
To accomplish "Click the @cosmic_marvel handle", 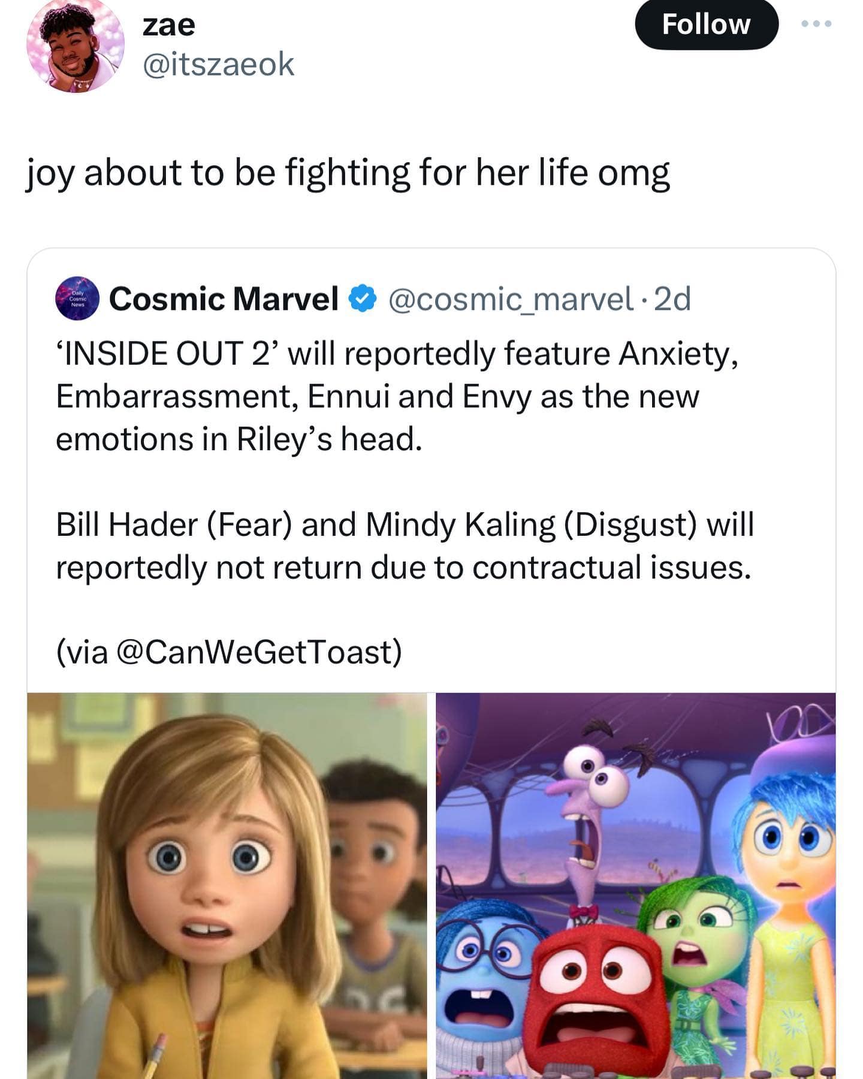I will [x=511, y=299].
